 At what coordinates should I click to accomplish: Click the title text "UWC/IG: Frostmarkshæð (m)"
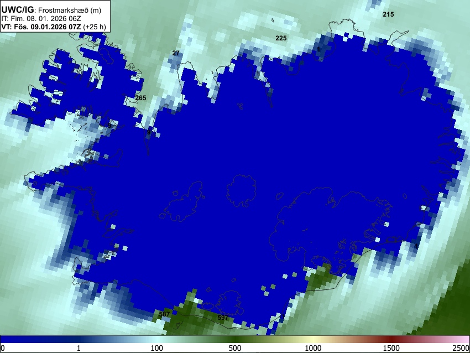point(51,10)
